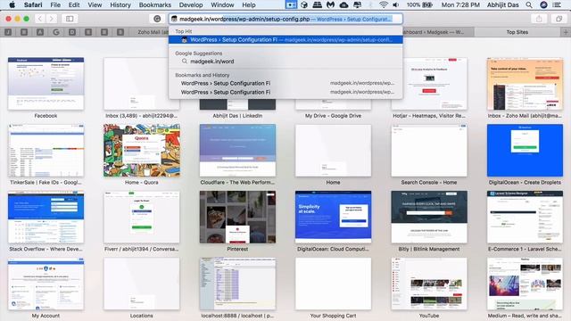
Task: Open the Hotjar Heatmaps thumbnail
Action: [x=429, y=83]
